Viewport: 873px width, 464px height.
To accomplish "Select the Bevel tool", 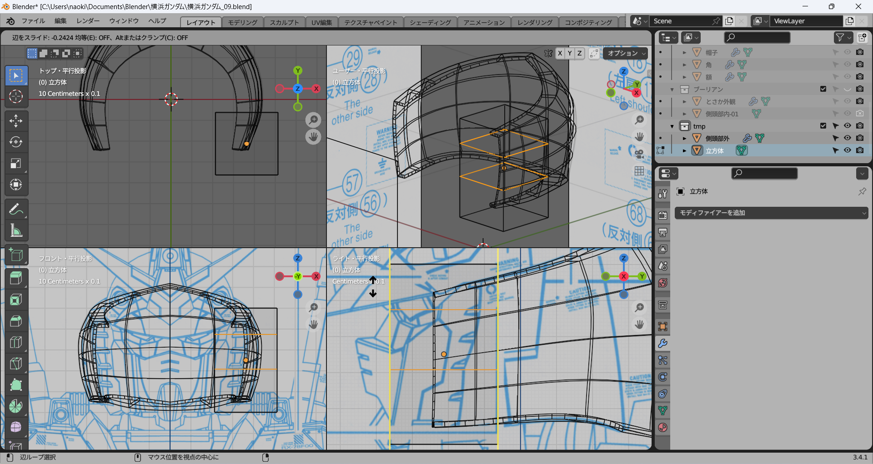I will [16, 321].
